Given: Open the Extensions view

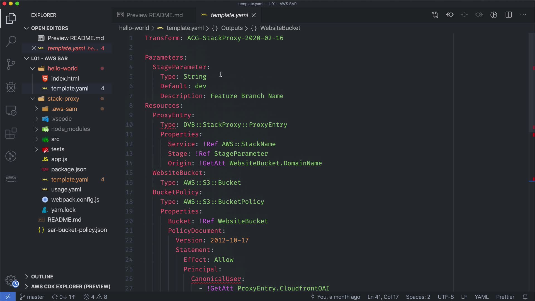Looking at the screenshot, I should point(11,133).
